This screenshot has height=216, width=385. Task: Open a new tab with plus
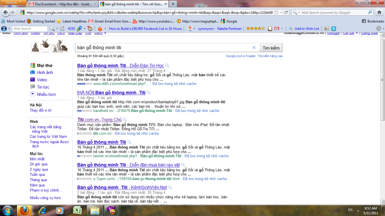pos(173,4)
